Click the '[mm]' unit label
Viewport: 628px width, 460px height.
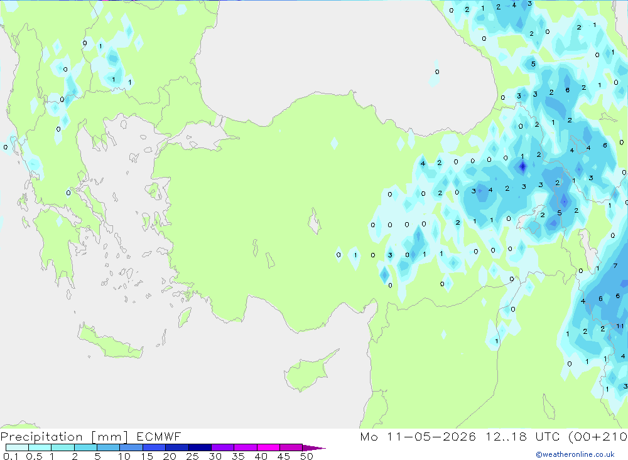[x=110, y=437]
